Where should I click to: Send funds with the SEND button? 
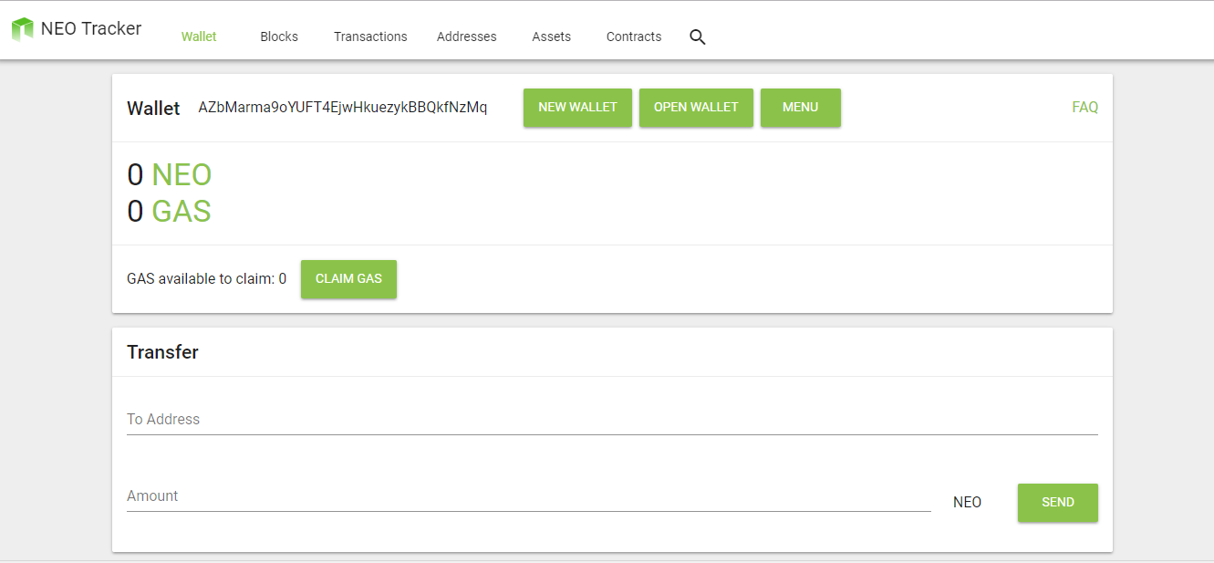[x=1058, y=503]
